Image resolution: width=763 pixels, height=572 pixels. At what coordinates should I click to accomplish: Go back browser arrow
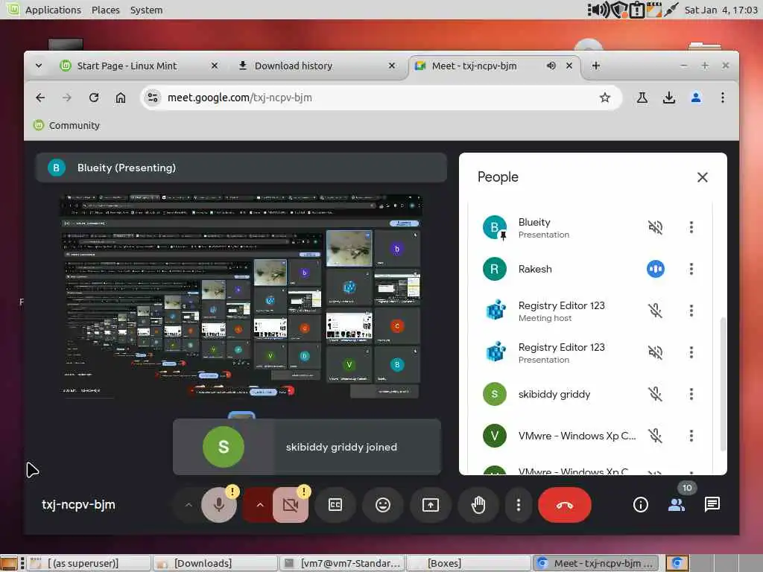40,98
